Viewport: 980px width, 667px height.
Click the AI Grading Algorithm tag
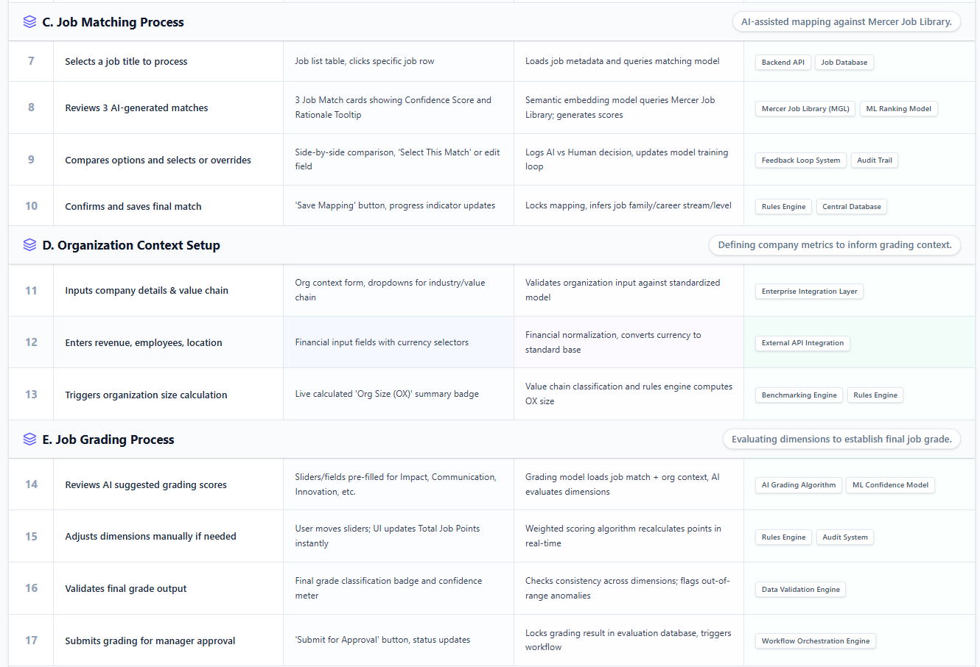click(798, 485)
